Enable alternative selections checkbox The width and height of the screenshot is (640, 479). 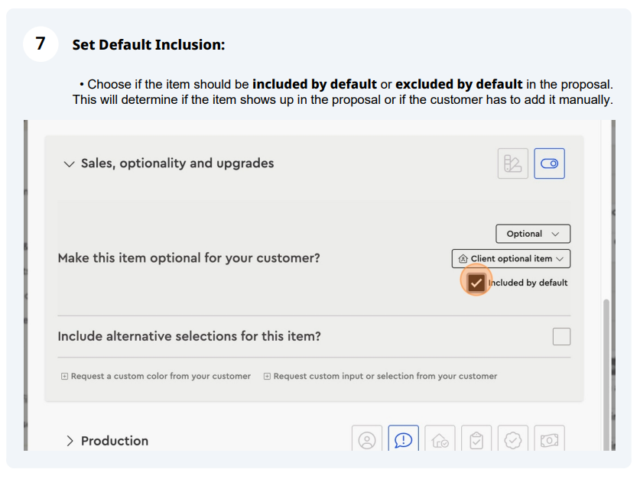[561, 336]
